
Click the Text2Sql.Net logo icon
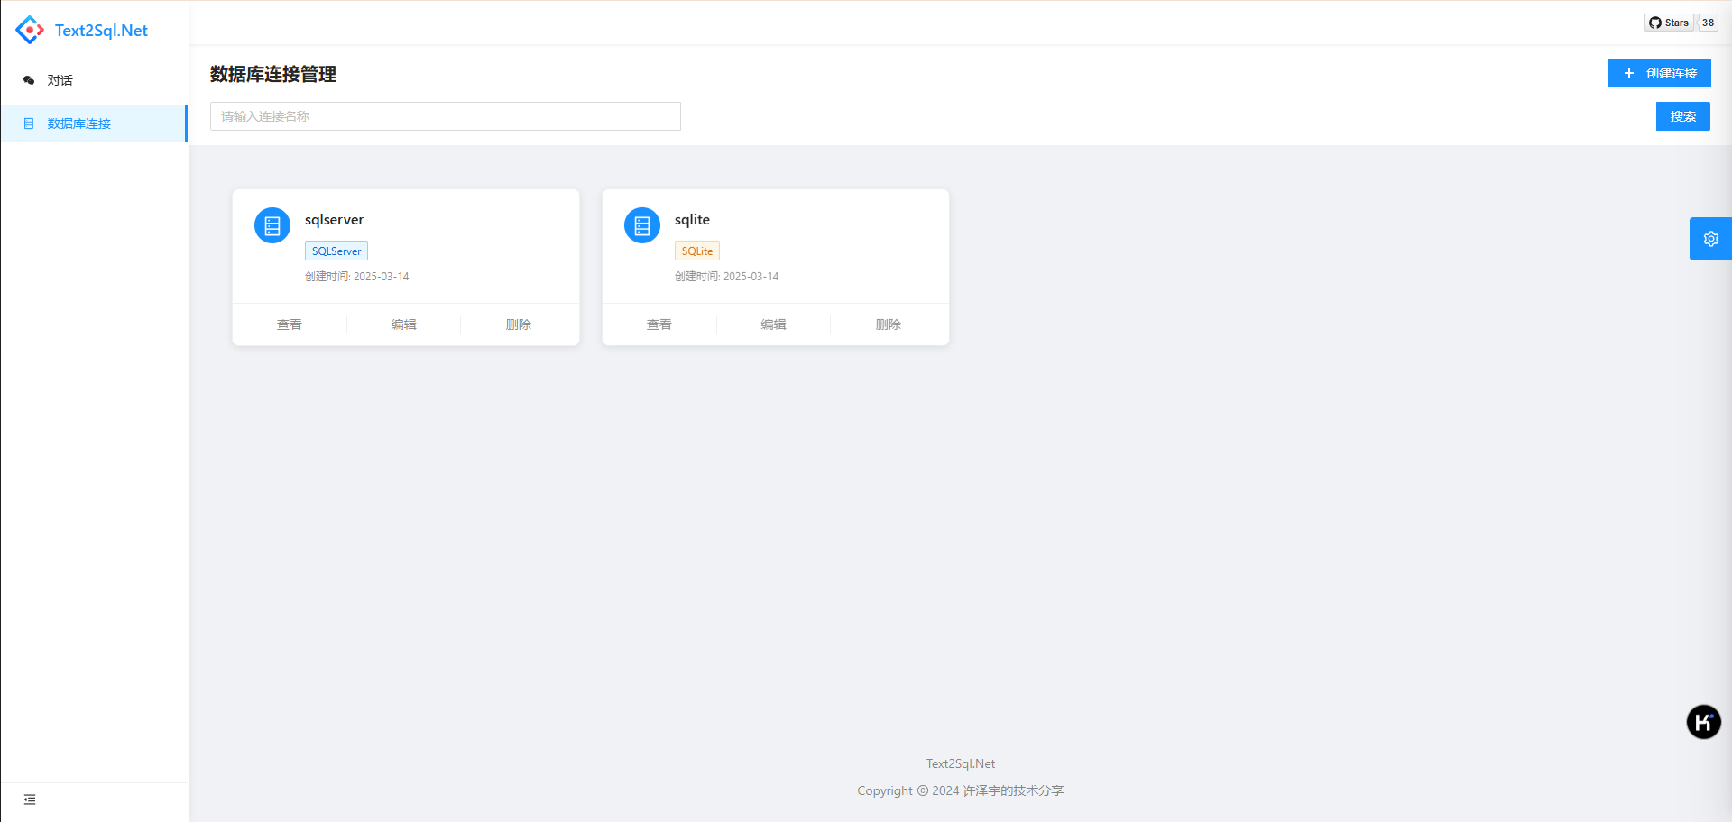pyautogui.click(x=30, y=30)
